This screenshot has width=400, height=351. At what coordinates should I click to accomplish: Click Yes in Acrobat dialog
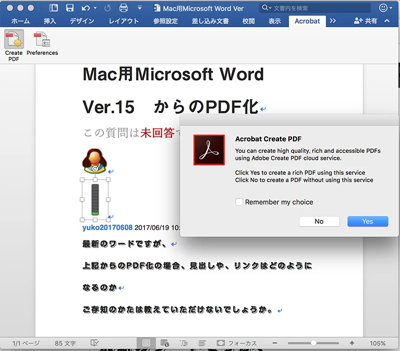[368, 222]
